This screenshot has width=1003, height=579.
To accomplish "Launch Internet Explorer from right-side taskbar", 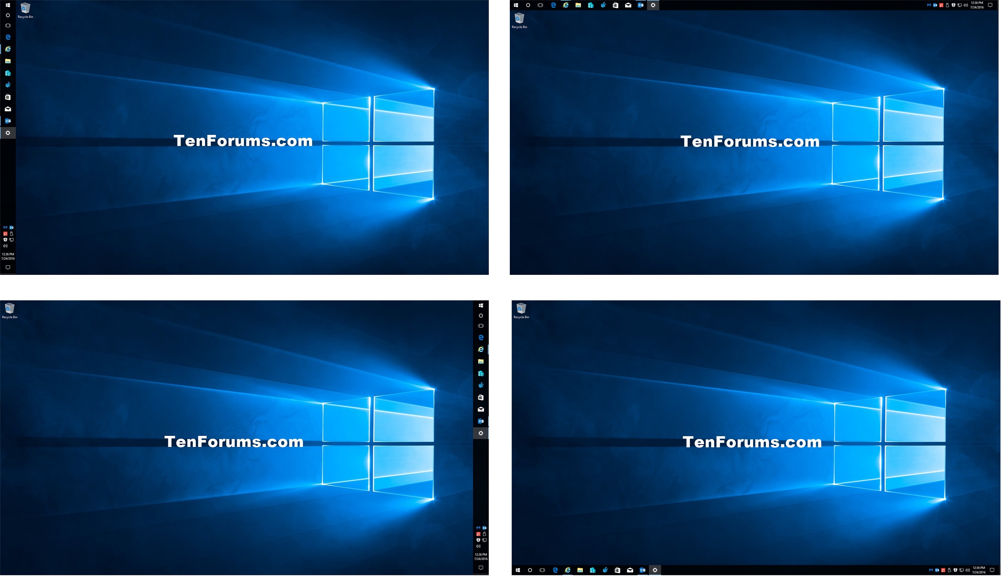I will tap(480, 349).
